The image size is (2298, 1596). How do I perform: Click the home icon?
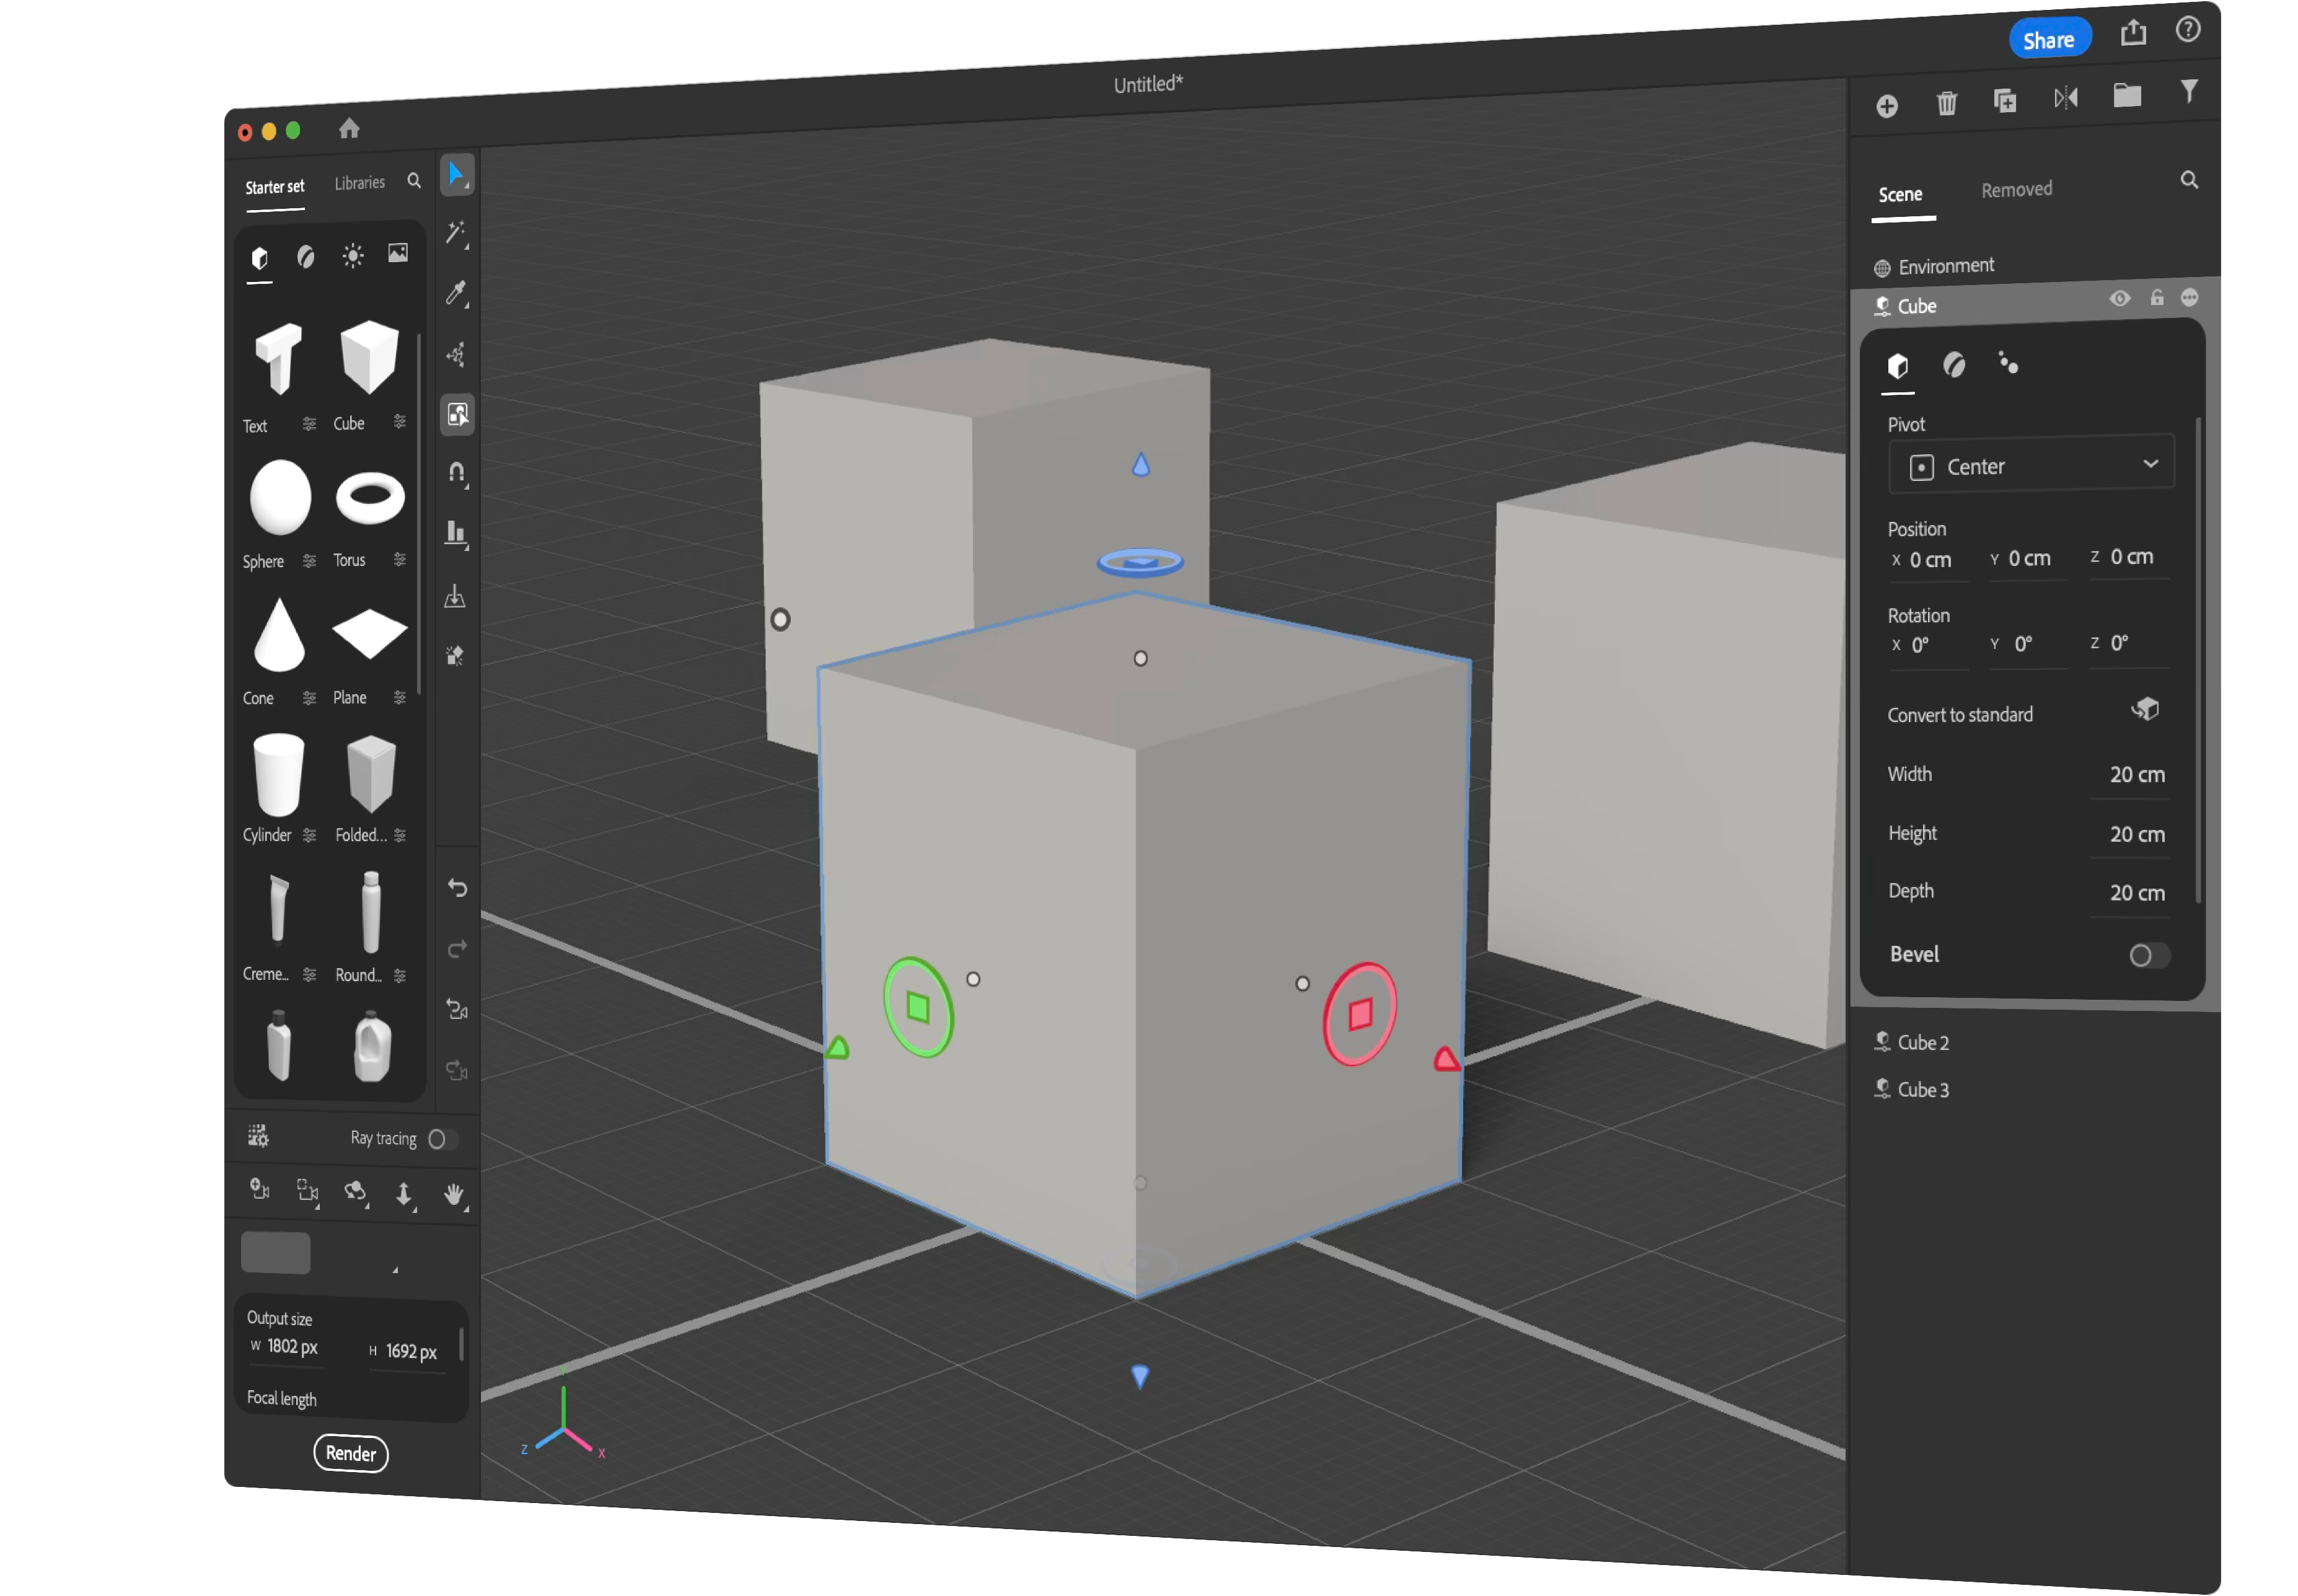click(x=349, y=128)
